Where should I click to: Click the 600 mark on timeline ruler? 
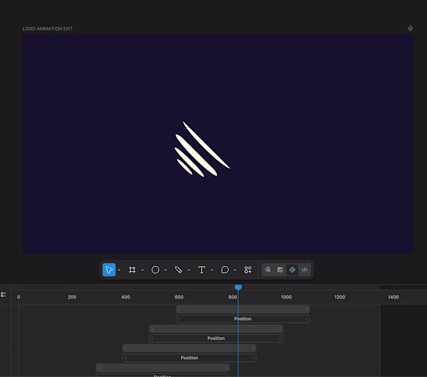[x=179, y=297]
